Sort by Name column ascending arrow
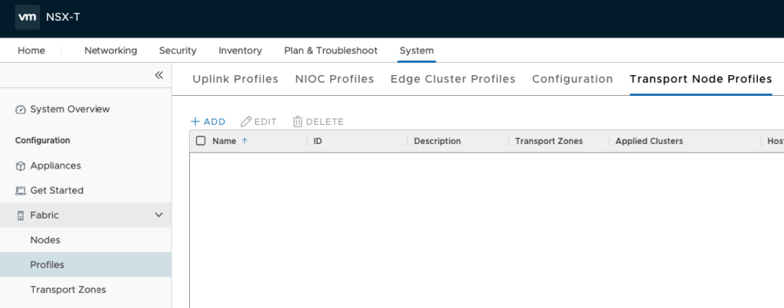The image size is (784, 308). coord(245,141)
